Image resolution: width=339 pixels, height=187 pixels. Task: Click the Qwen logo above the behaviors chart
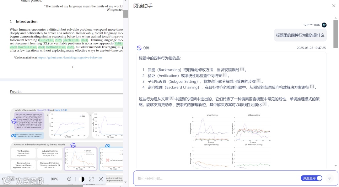[x=73, y=145]
